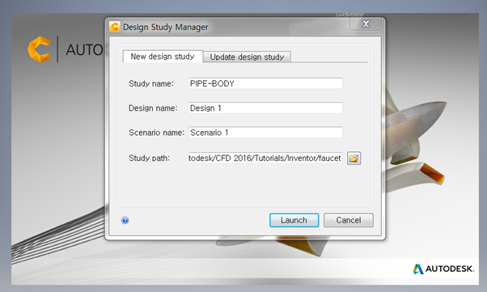Click into the Design name field
Image resolution: width=487 pixels, height=292 pixels.
tap(265, 108)
